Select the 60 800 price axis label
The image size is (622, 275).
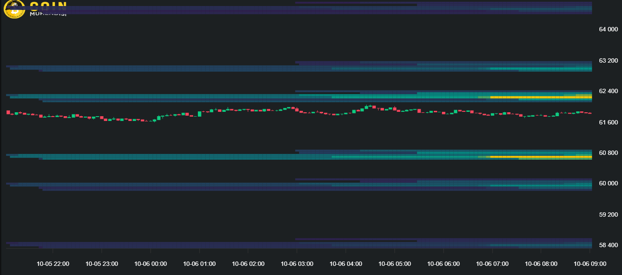coord(608,153)
